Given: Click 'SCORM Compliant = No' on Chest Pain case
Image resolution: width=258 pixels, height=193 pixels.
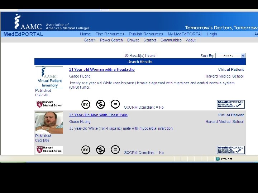Looking at the screenshot, I should [x=144, y=153].
